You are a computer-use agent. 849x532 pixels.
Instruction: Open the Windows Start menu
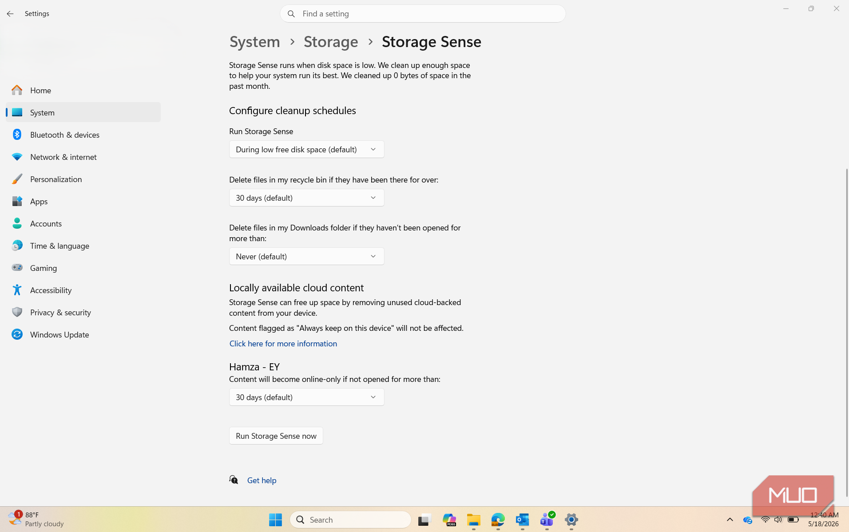point(275,520)
